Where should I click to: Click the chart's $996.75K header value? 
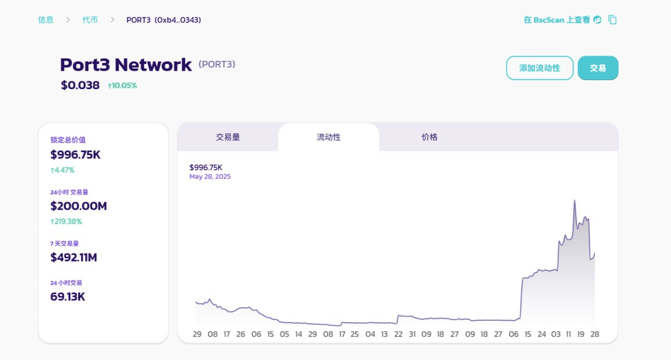tap(206, 167)
